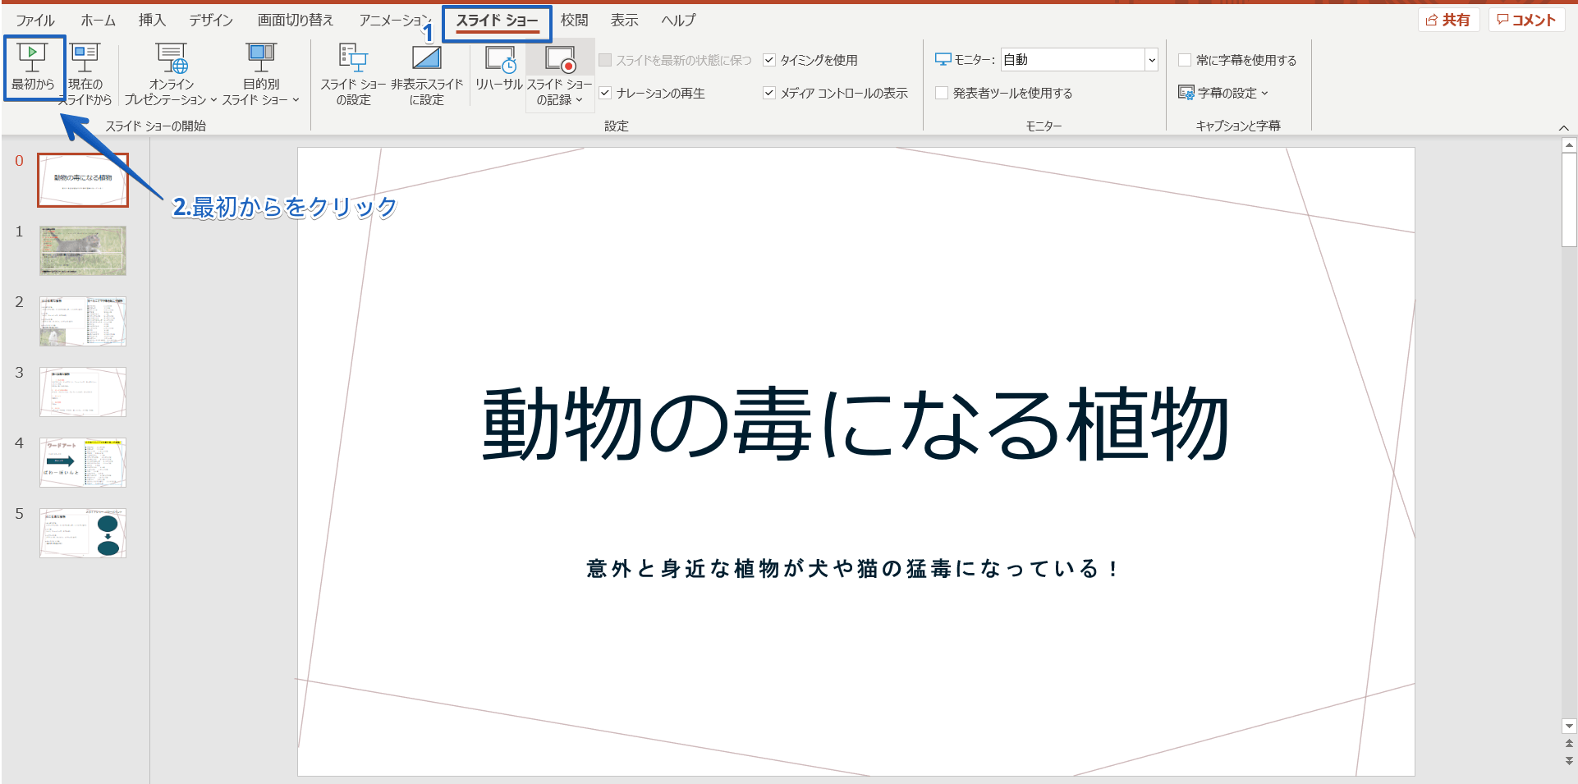Open the 校閲 ribbon tab

(x=575, y=20)
